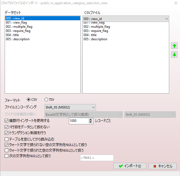Close the import dialog window
The width and height of the screenshot is (180, 176).
176,3
